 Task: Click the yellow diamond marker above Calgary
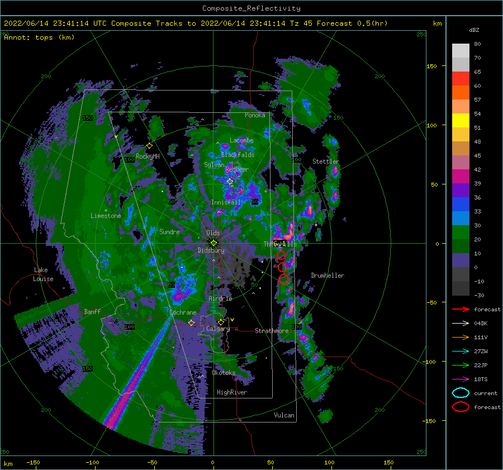point(221,322)
